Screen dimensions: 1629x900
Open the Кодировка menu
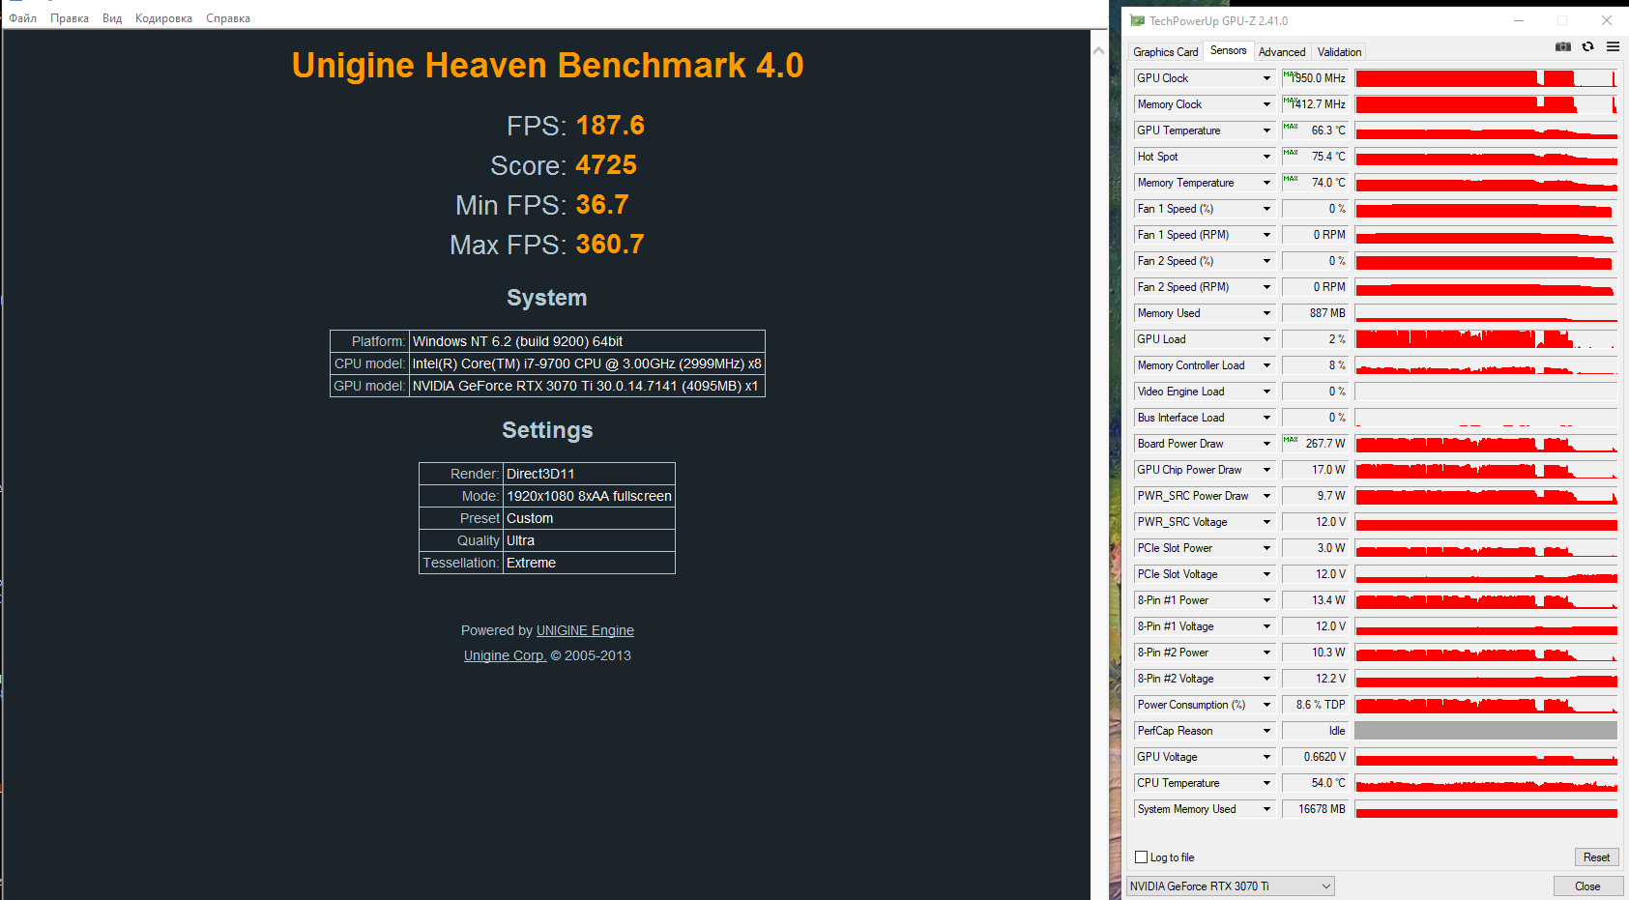[x=163, y=18]
